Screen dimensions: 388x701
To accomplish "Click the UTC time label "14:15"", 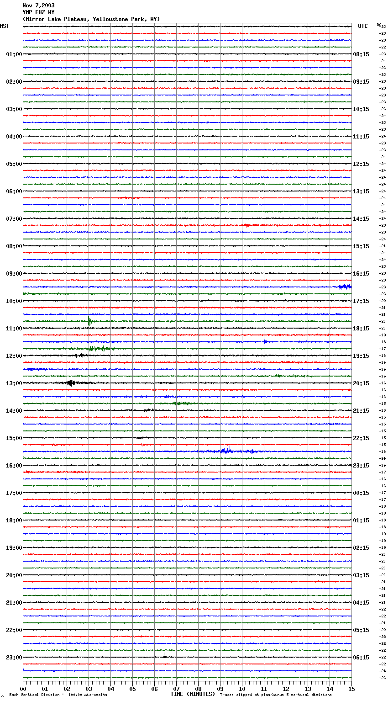I will click(361, 219).
